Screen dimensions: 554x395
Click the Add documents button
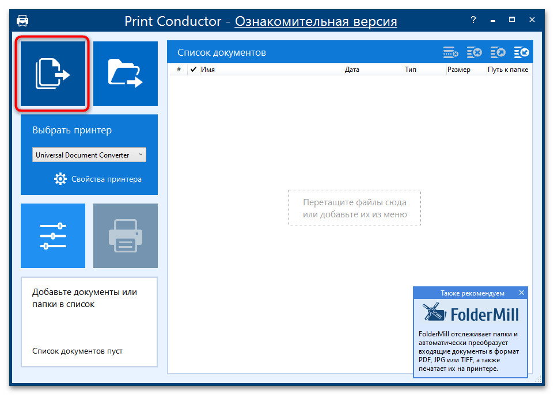53,74
